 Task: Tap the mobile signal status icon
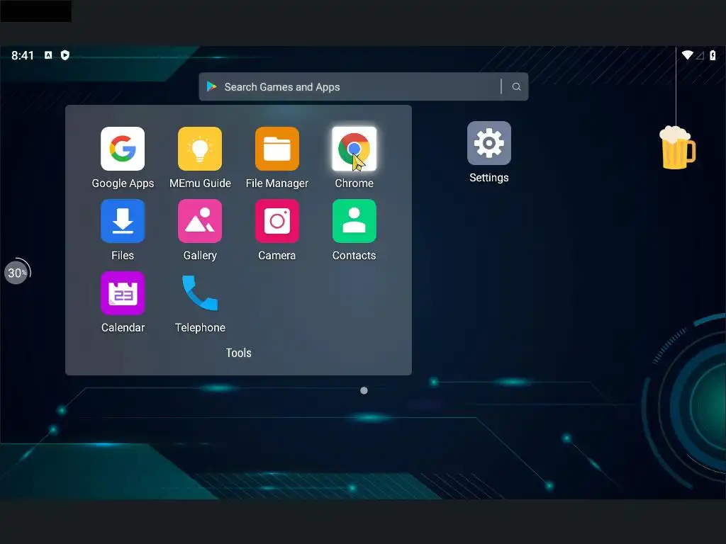[x=700, y=55]
